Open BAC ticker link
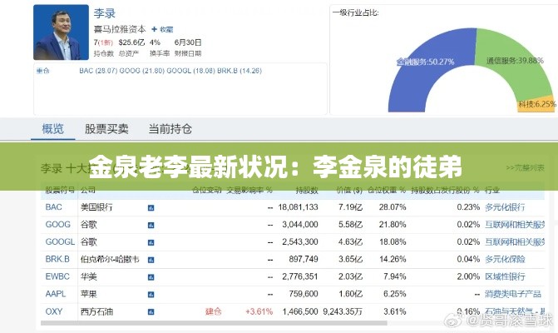Screen dimensions: 558x333 click(x=54, y=207)
